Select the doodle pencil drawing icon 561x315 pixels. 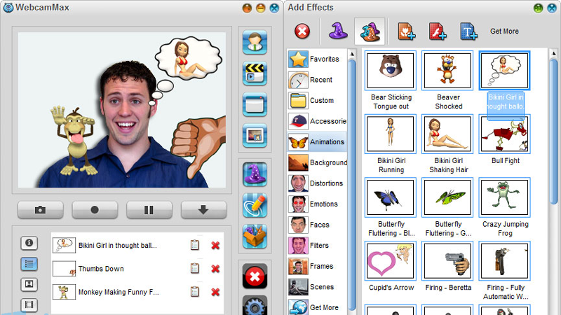coord(255,205)
